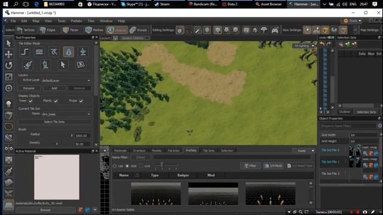The width and height of the screenshot is (383, 215).
Task: Select the statue props tile mode icon
Action: tap(45, 65)
